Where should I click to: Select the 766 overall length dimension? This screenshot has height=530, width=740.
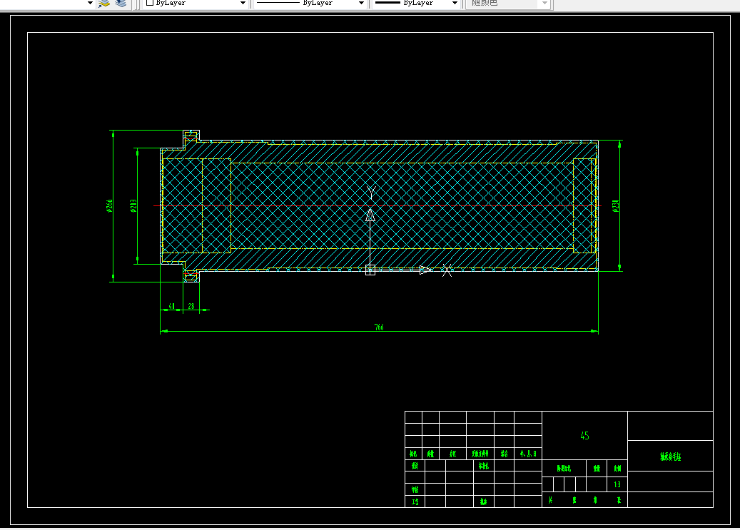[x=379, y=327]
